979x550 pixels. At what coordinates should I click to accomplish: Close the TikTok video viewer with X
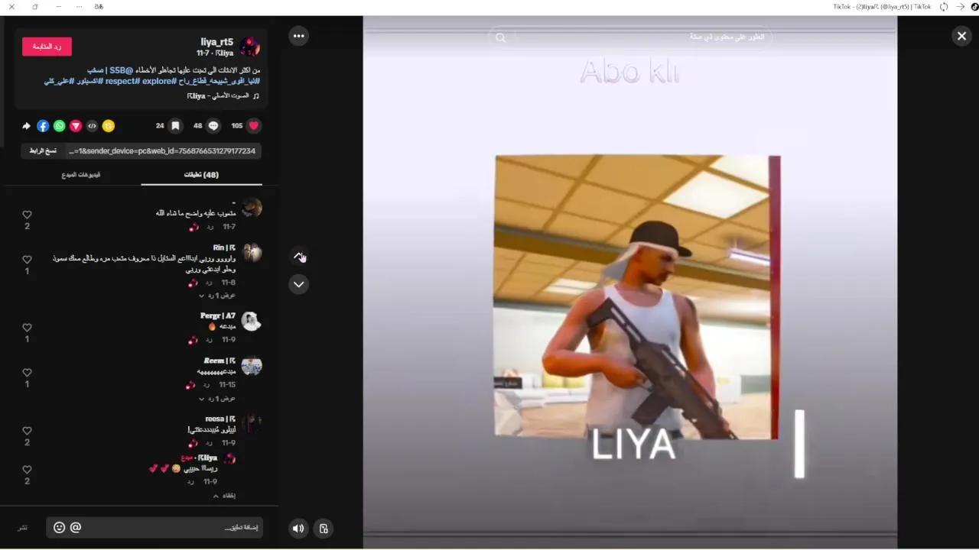tap(961, 36)
